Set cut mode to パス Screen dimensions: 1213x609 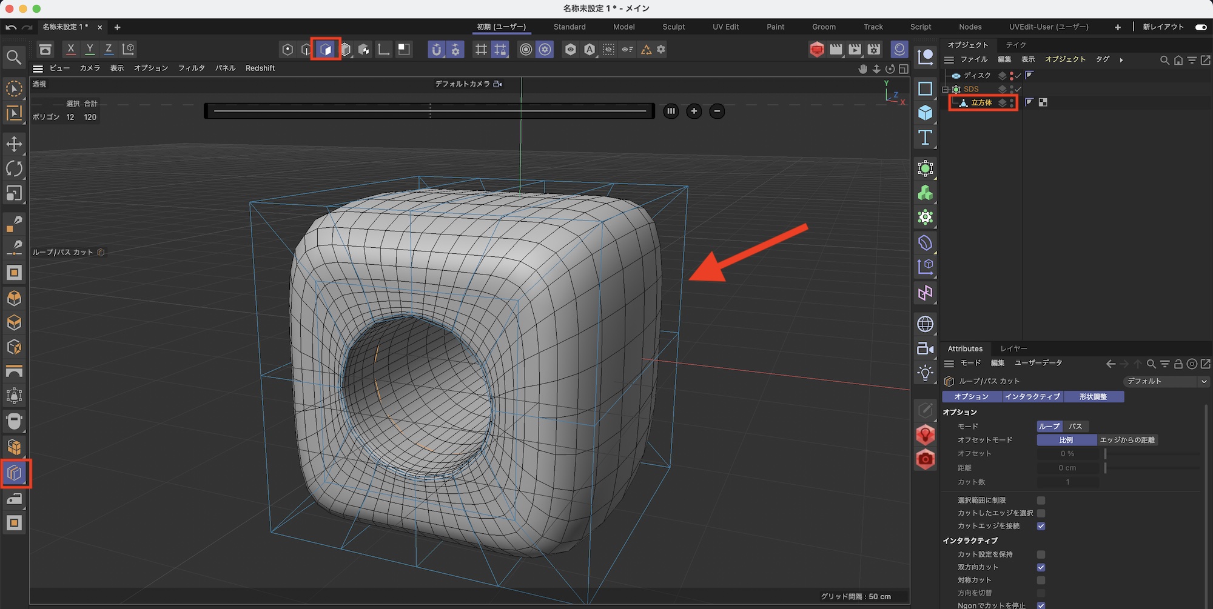coord(1075,427)
